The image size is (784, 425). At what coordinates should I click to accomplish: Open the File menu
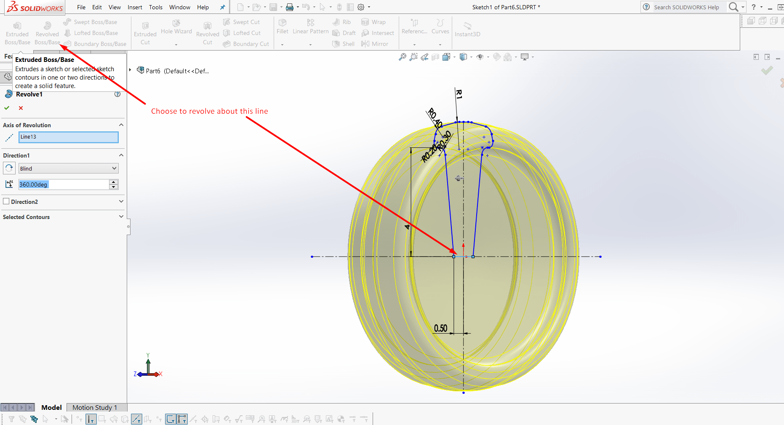click(x=81, y=7)
